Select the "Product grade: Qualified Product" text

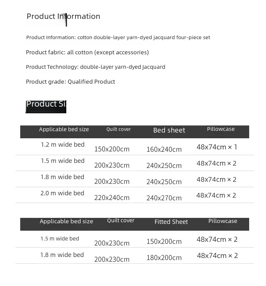(70, 82)
